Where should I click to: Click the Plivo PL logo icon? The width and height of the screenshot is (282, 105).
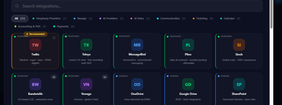pyautogui.click(x=188, y=45)
